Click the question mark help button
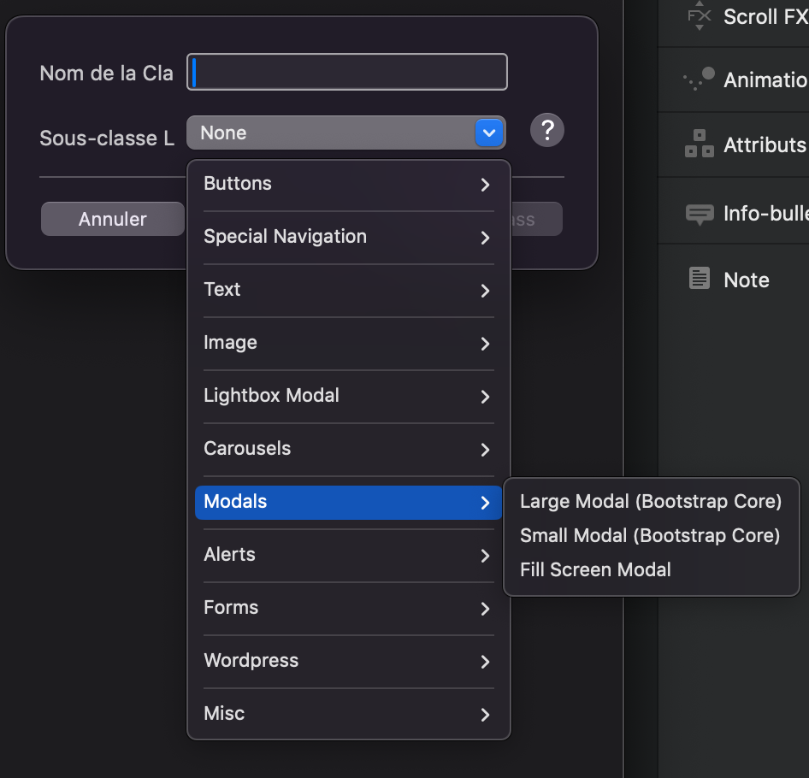The height and width of the screenshot is (778, 809). click(547, 131)
